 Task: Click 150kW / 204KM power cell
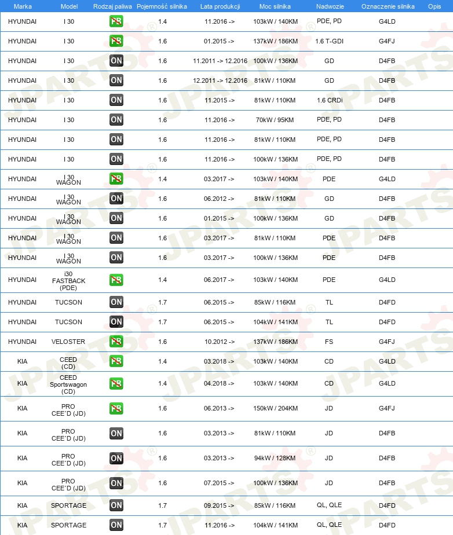(x=275, y=408)
